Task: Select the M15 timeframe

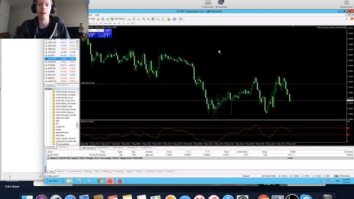Action: [106, 23]
